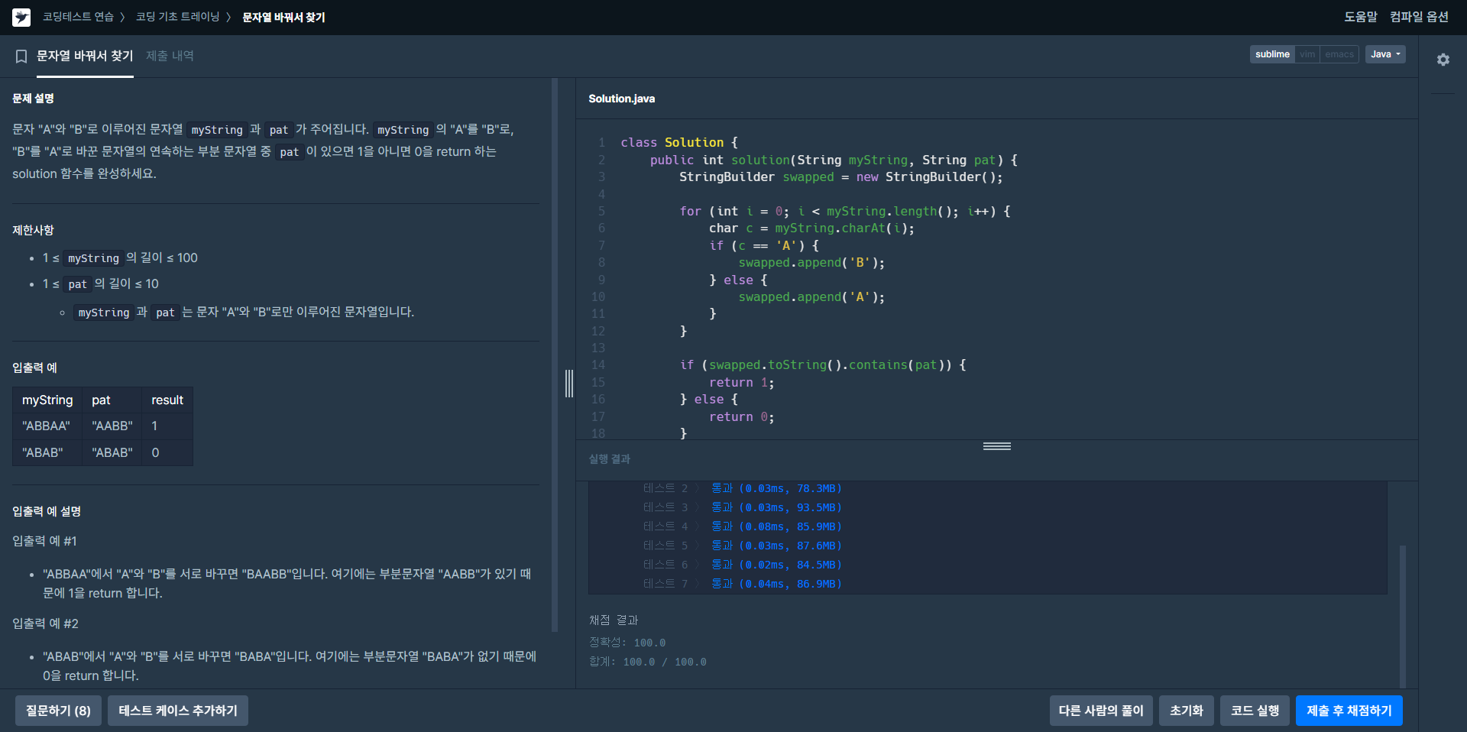Click 정확성: 100.0 score text
The width and height of the screenshot is (1467, 732).
[627, 643]
